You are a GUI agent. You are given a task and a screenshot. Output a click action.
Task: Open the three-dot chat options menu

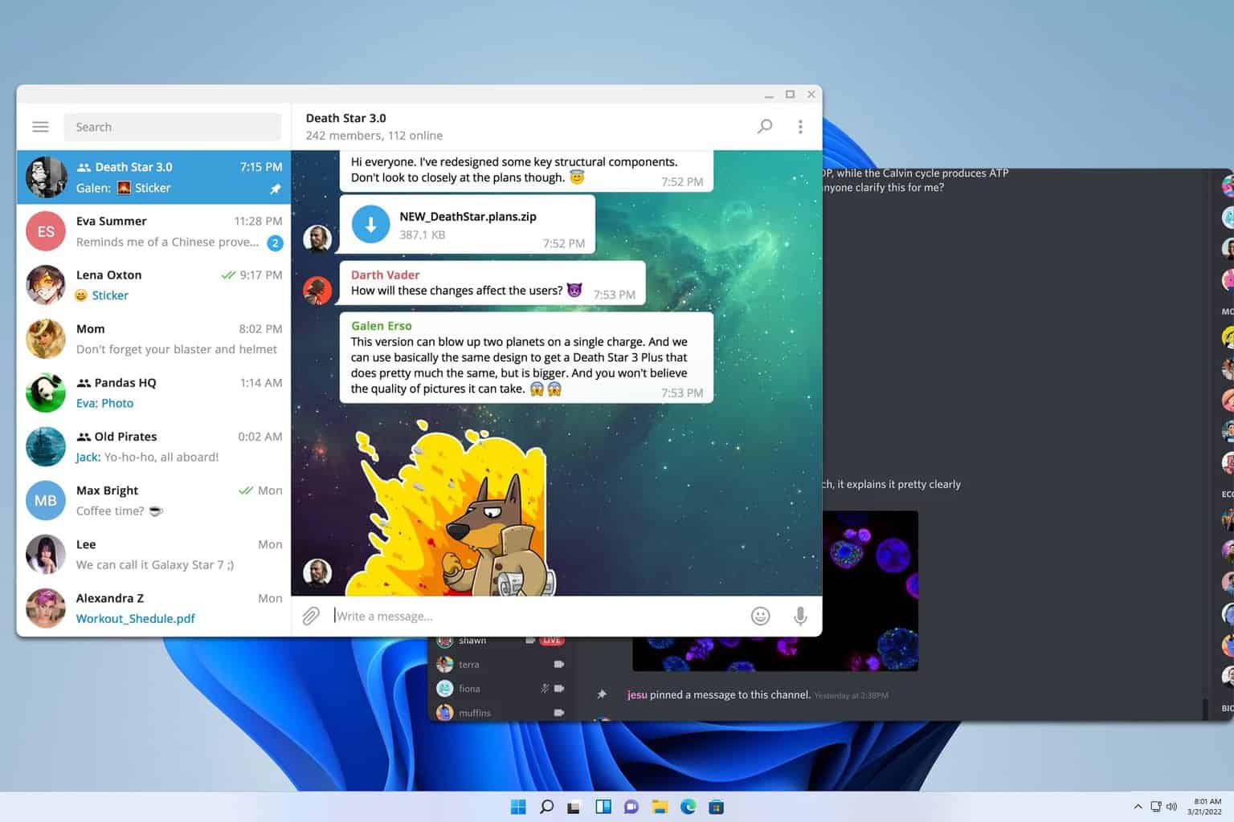click(800, 127)
